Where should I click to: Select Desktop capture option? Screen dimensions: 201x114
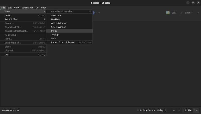(x=70, y=19)
